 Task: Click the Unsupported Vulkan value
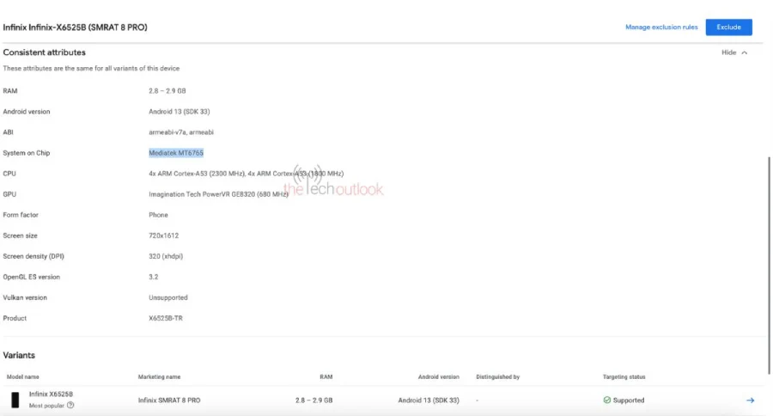(x=168, y=298)
